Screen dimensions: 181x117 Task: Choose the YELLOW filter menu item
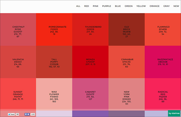tap(141, 6)
